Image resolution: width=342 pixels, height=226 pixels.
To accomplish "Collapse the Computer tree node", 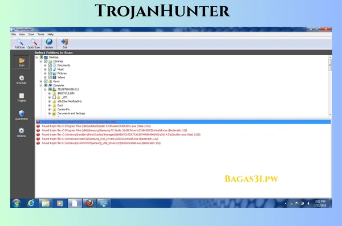I will point(41,85).
